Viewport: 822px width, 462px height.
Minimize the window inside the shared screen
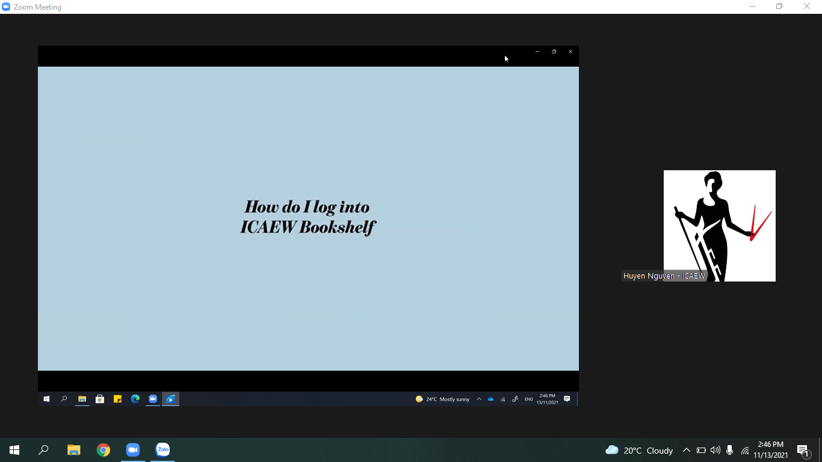pos(537,52)
